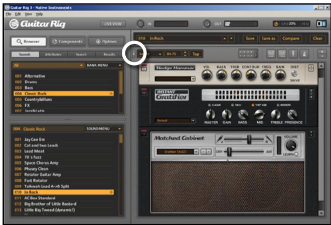Select the CLEAN channel on Gratifier
The width and height of the screenshot is (331, 225).
coord(210,105)
